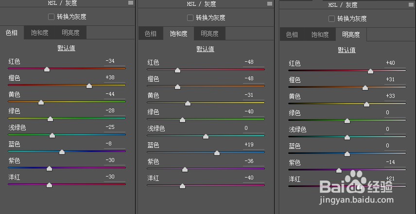Click the 橙色 luminance value field +31
The image size is (416, 214).
tap(395, 79)
